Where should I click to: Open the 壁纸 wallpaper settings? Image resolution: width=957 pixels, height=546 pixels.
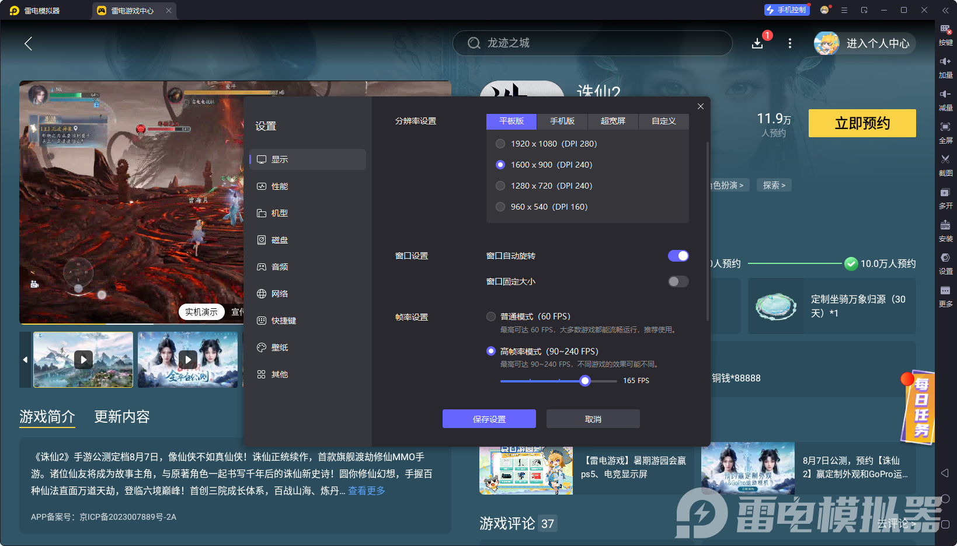pyautogui.click(x=279, y=347)
